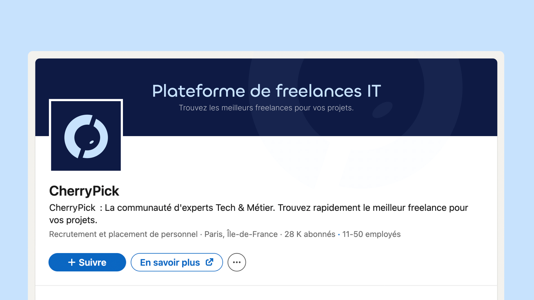Click the small leaf dot inside the logo
The image size is (534, 300).
[92, 142]
